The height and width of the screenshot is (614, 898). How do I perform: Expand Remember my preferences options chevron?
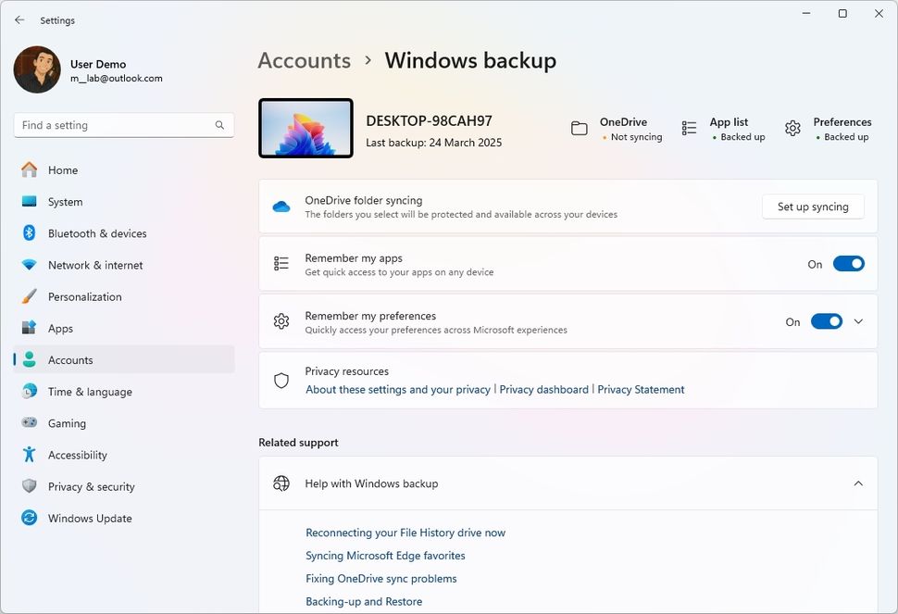click(858, 321)
